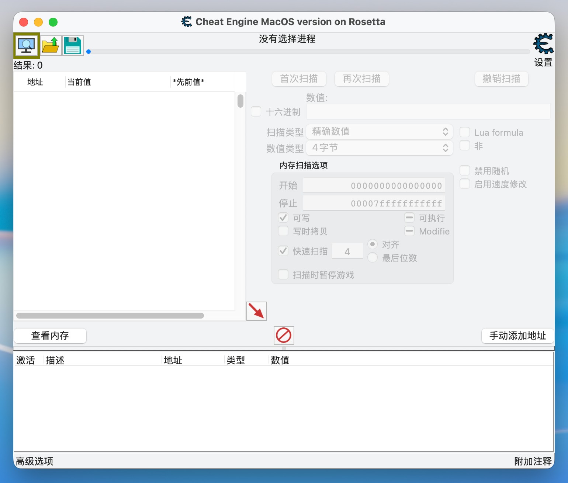
Task: Click the 首次扫描 button
Action: pos(299,79)
